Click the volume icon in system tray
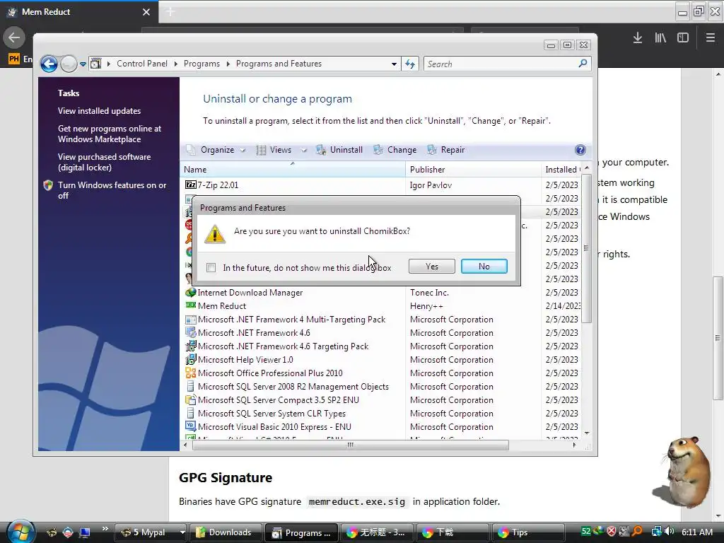The width and height of the screenshot is (724, 543). [x=669, y=532]
